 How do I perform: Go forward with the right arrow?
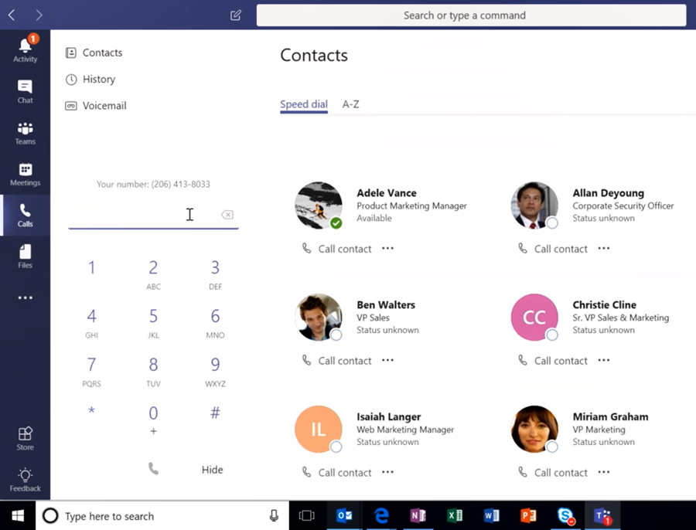(39, 15)
